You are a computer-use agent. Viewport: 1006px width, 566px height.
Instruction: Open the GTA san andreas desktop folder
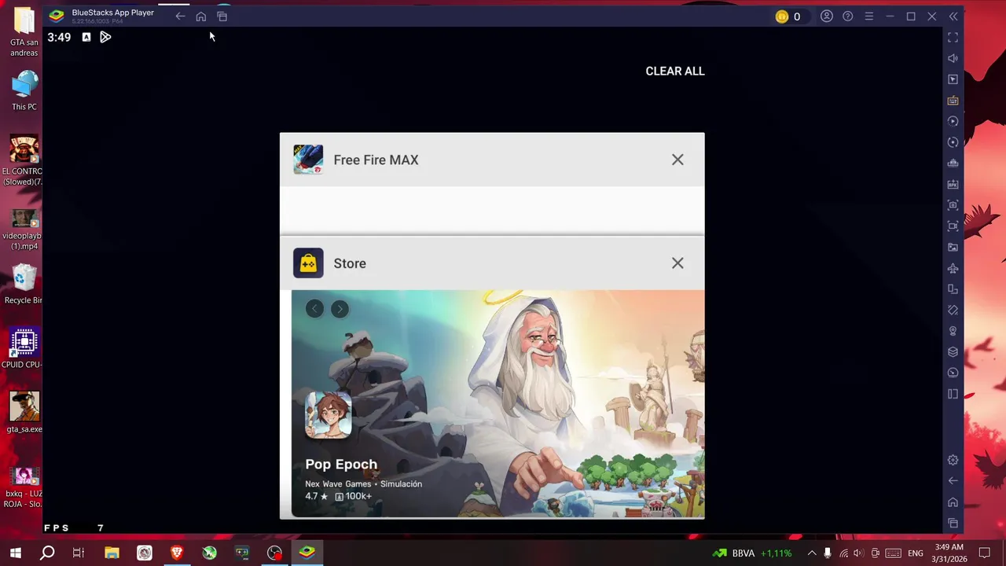click(24, 32)
